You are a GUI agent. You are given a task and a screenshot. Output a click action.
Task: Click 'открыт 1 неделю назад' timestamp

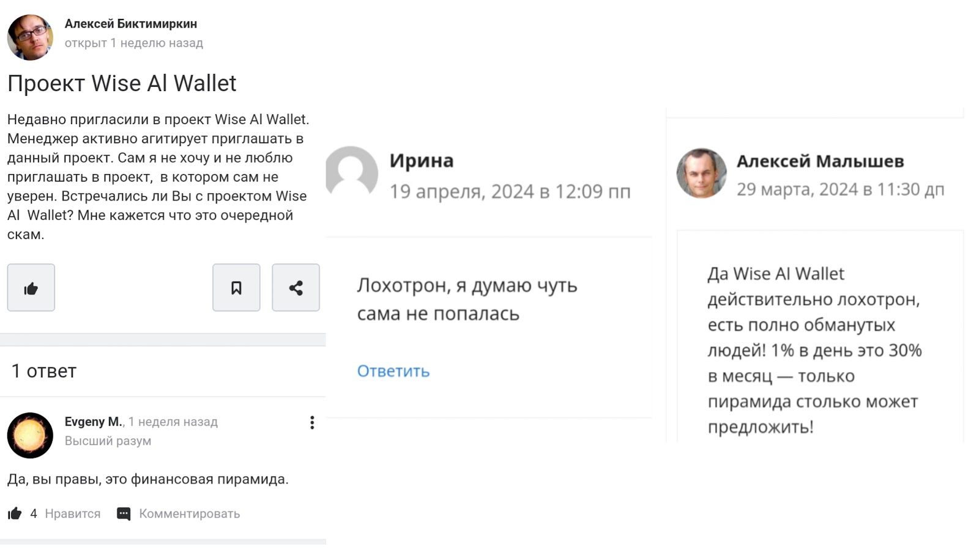click(134, 43)
